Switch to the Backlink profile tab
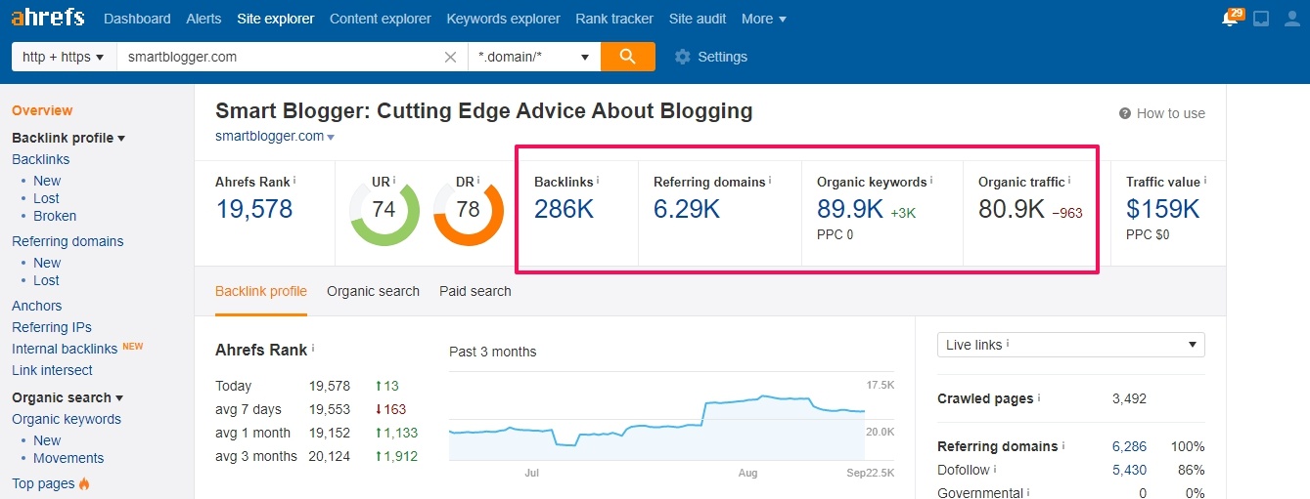 point(261,291)
